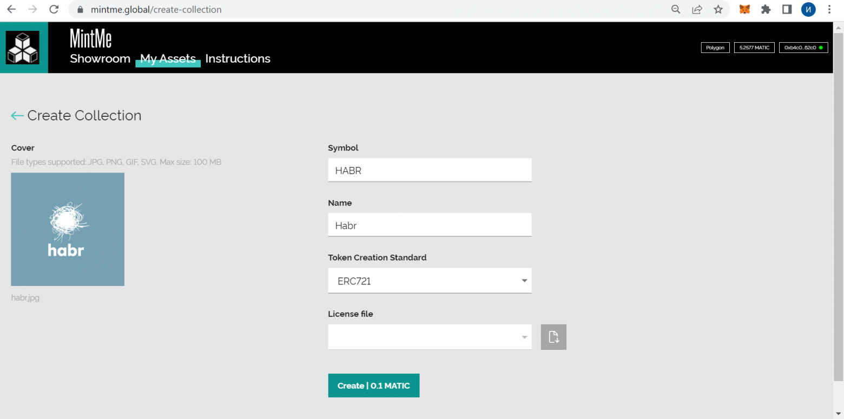Reload the page with the refresh icon
This screenshot has width=844, height=419.
coord(54,9)
